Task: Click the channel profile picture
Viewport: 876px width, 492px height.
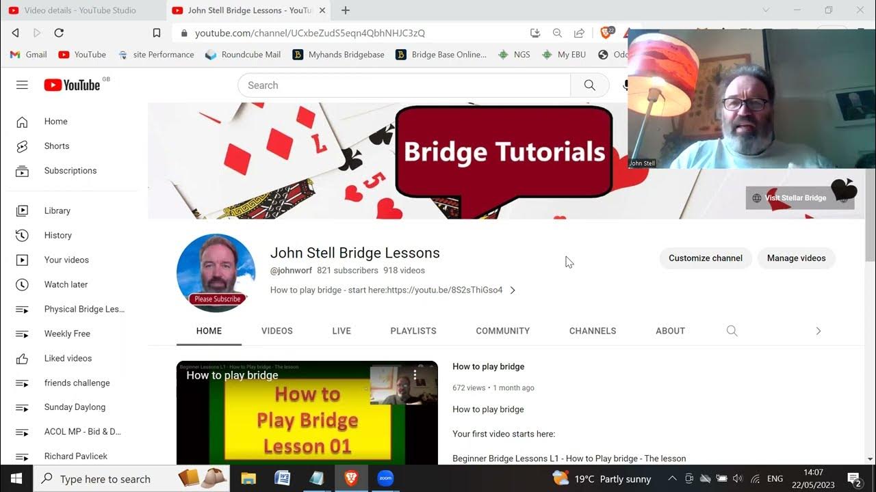Action: pos(216,273)
